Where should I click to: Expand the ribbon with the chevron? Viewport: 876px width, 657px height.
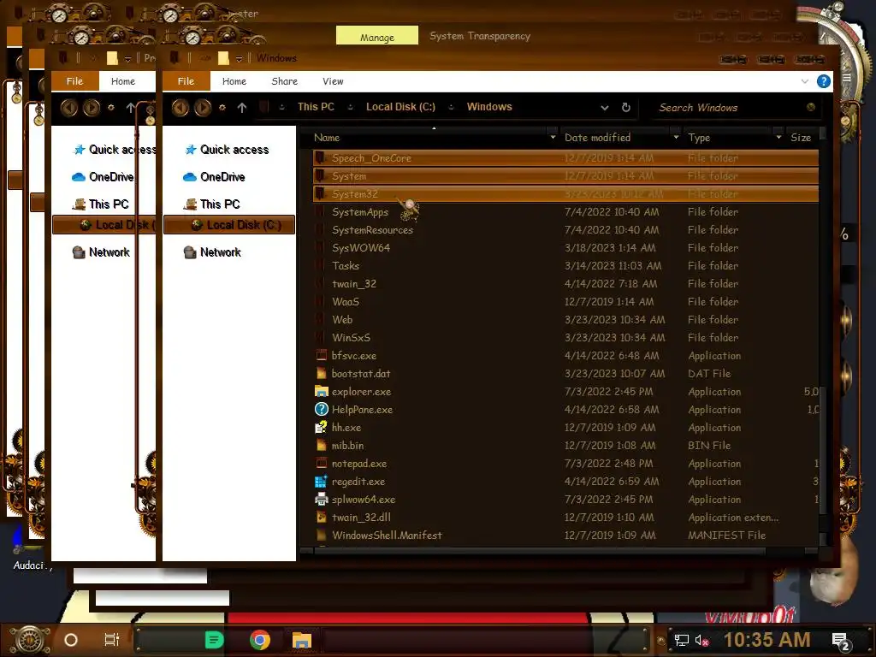[804, 81]
